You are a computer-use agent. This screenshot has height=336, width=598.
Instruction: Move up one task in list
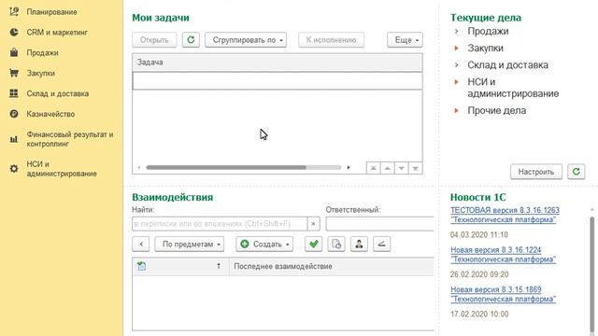388,168
